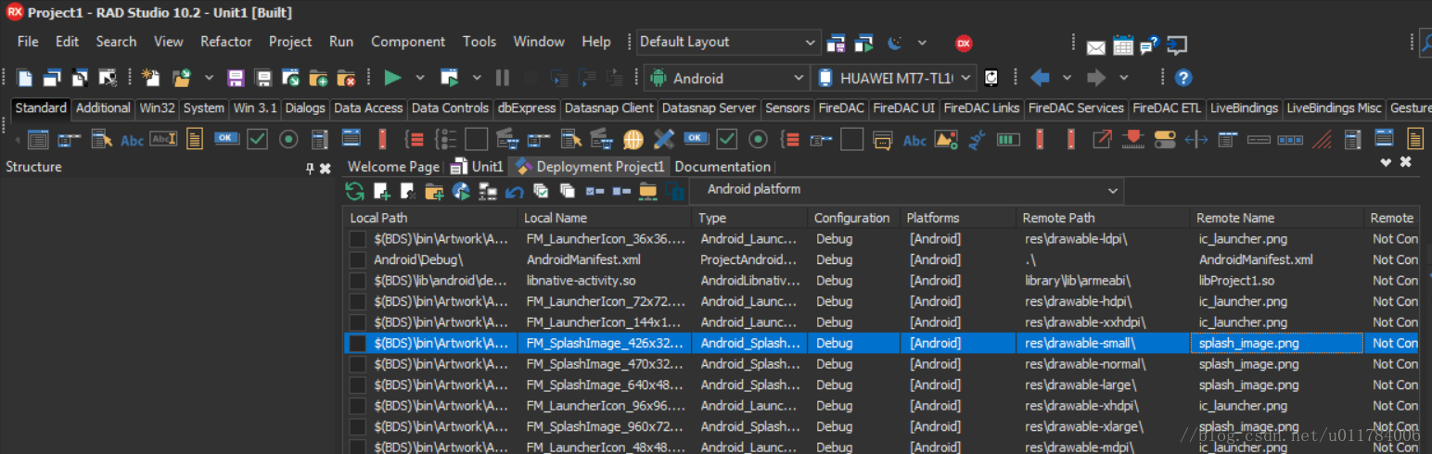The height and width of the screenshot is (454, 1432).
Task: Click Add Files icon in Deployment toolbar
Action: (381, 191)
